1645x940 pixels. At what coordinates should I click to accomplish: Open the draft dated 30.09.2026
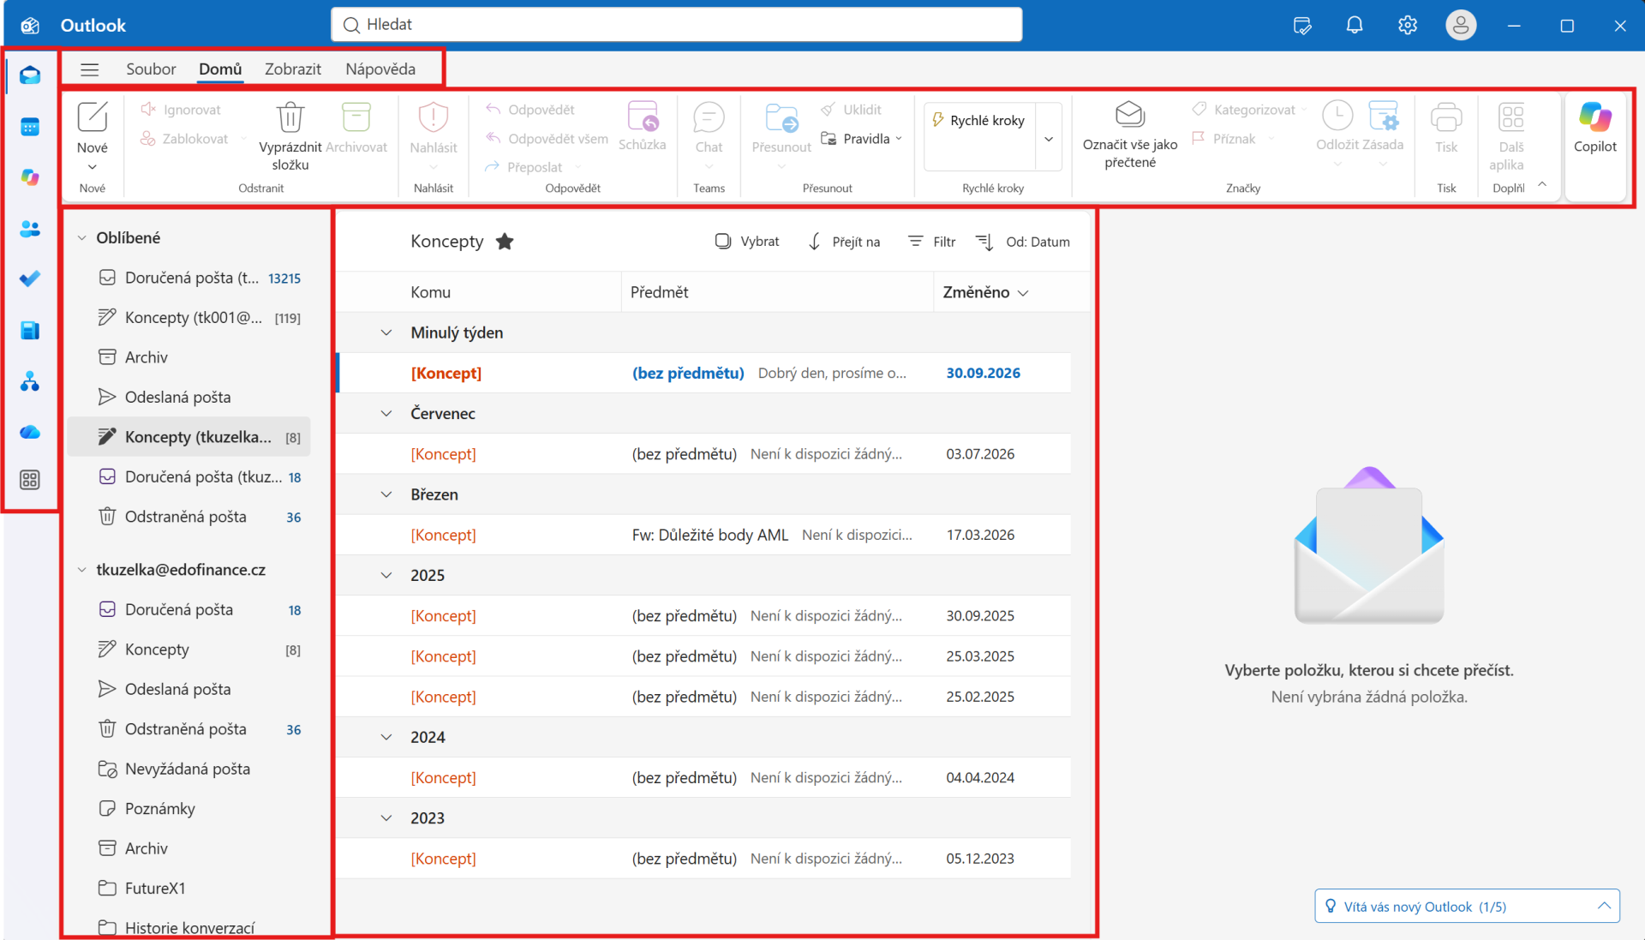click(704, 373)
